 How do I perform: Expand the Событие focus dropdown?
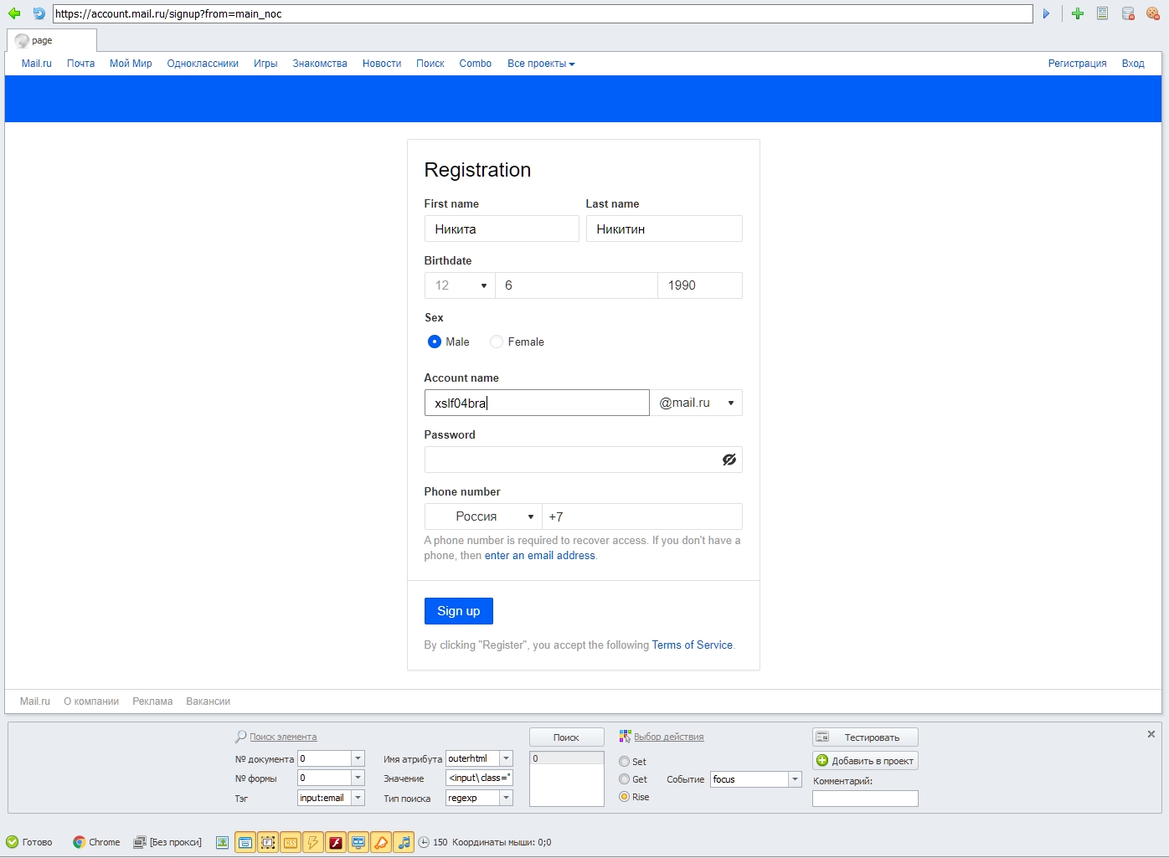[794, 779]
